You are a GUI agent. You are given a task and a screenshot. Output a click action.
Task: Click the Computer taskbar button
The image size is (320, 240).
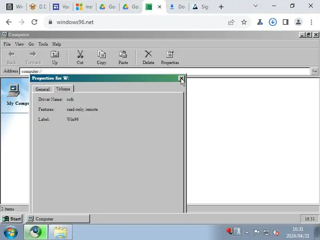(58, 219)
